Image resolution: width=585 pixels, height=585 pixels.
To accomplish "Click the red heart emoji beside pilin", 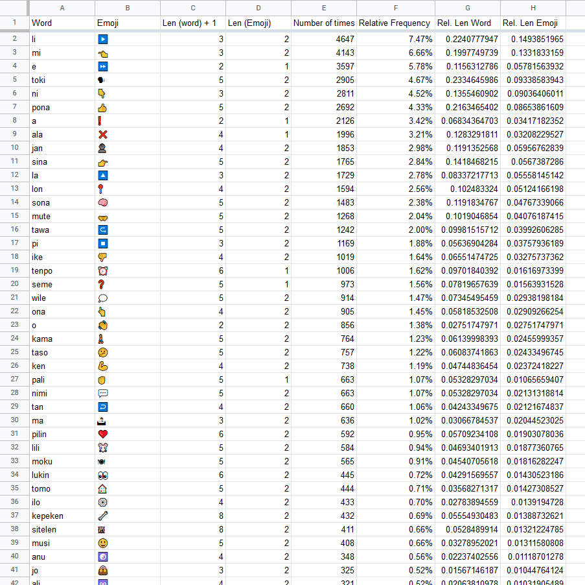I will tap(102, 434).
